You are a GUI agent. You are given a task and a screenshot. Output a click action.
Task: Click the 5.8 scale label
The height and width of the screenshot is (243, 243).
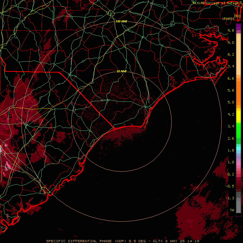tap(231, 90)
